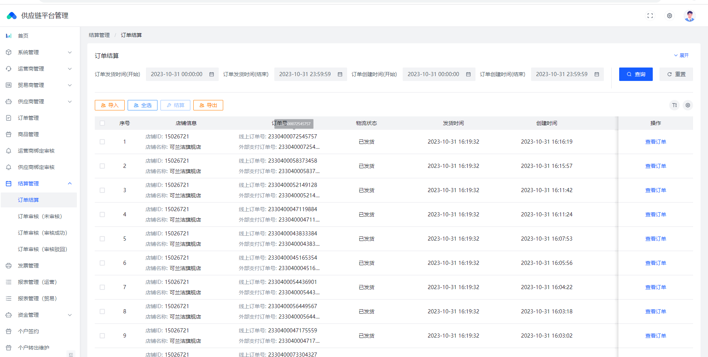Open the user avatar menu
Screen dimensions: 708x357
click(690, 16)
